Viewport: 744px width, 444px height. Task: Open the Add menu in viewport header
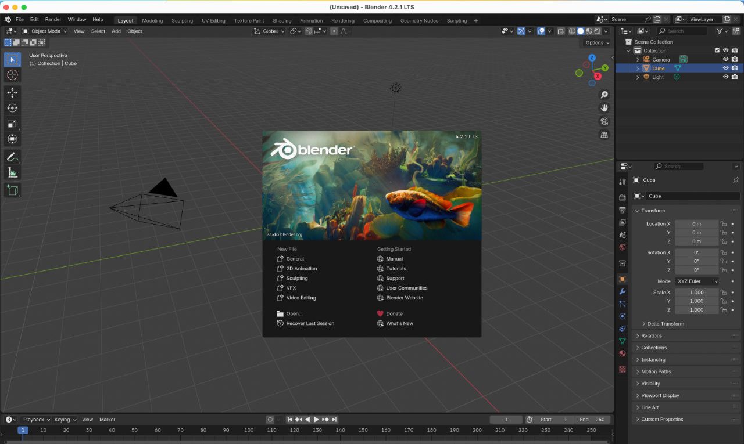click(116, 31)
